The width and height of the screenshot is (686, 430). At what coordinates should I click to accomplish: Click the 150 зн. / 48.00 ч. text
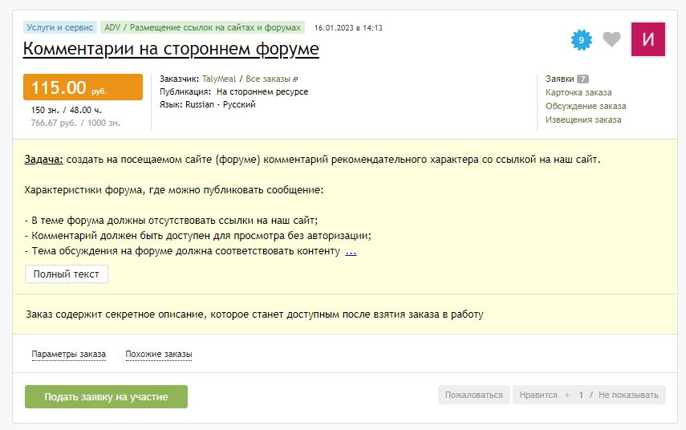(x=66, y=110)
